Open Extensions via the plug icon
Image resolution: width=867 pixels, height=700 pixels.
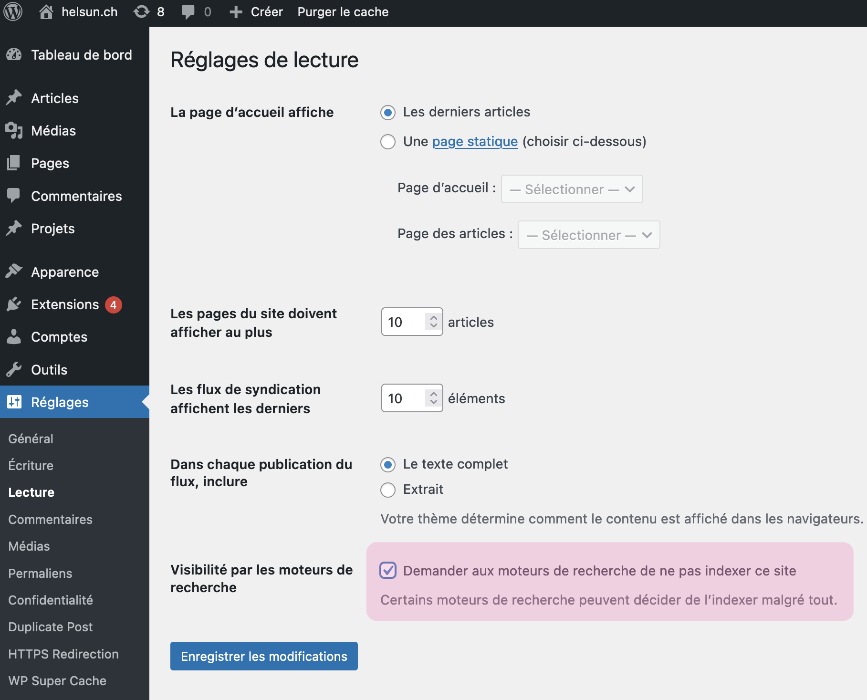pos(14,304)
